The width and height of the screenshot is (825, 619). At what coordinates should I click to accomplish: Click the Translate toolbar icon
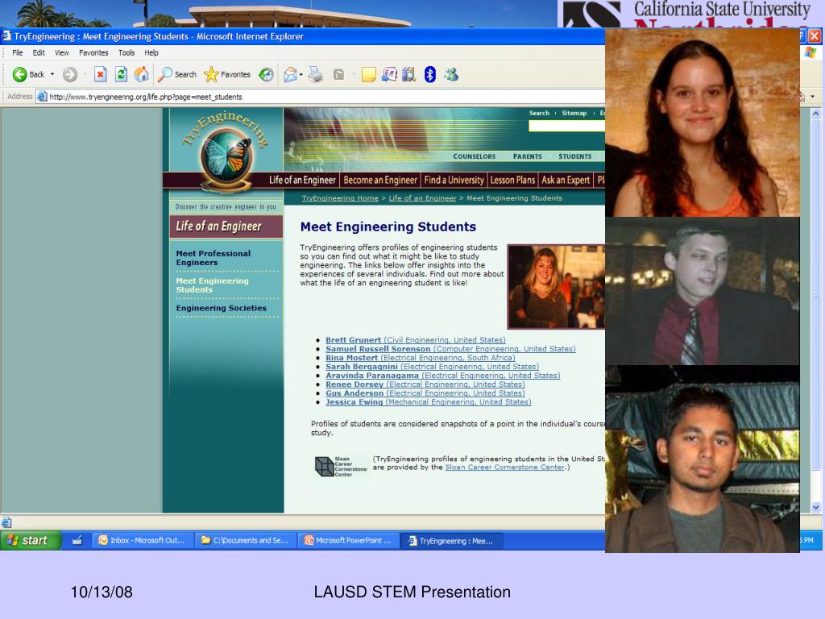point(389,75)
